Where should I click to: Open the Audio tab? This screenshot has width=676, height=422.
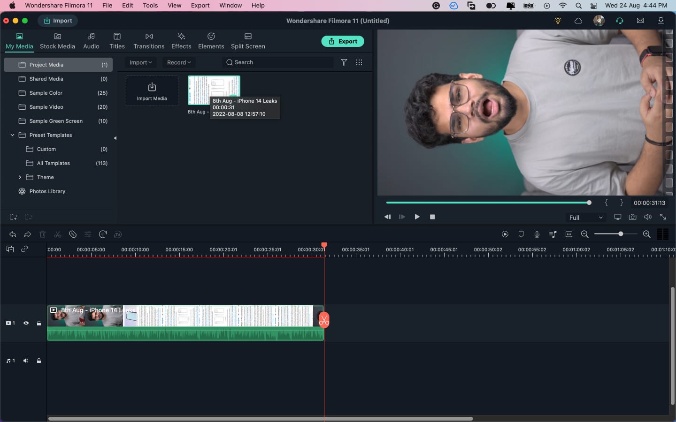[x=91, y=41]
